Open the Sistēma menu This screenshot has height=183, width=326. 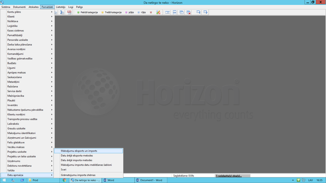[6, 7]
